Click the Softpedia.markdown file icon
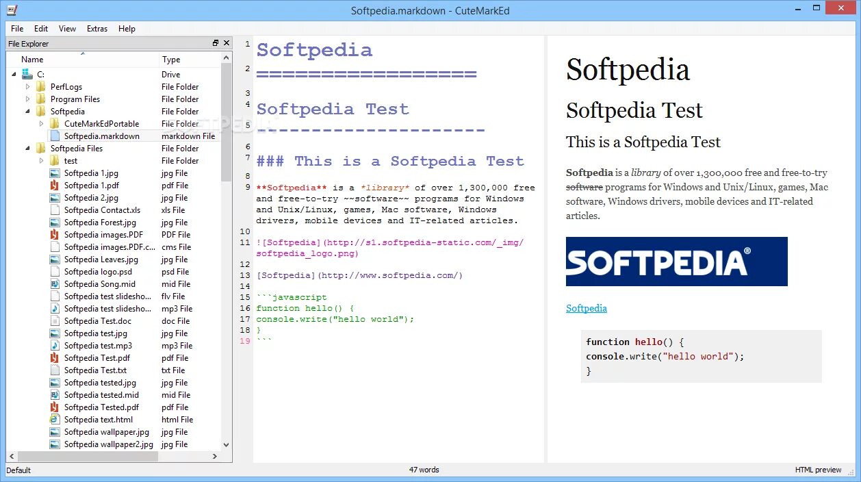The image size is (861, 482). tap(55, 136)
